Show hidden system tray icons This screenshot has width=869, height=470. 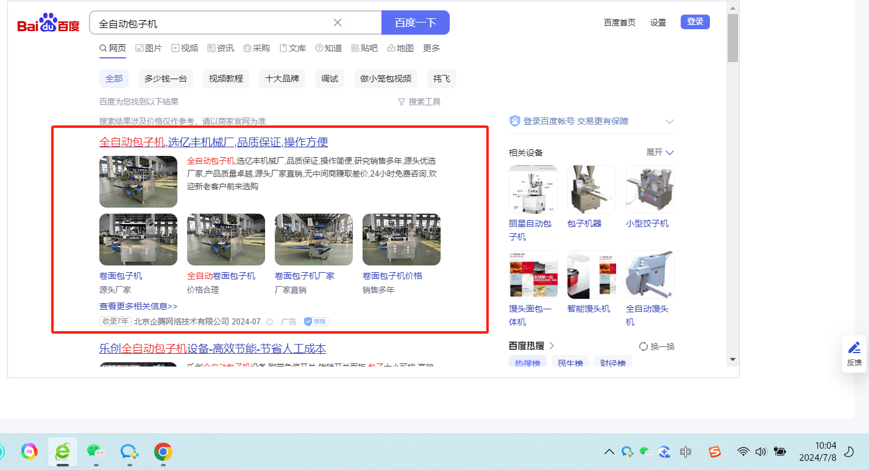pos(609,452)
